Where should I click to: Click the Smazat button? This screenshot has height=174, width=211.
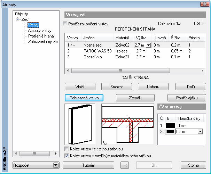pos(117,87)
